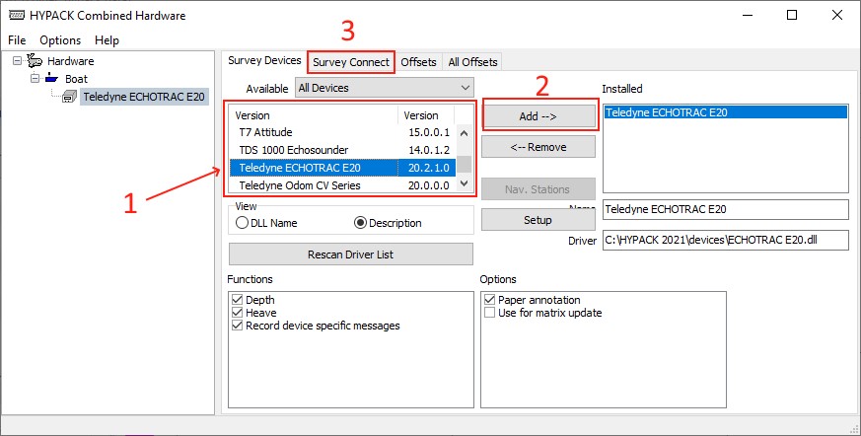Maximize the HYPACK Combined Hardware window

(x=792, y=16)
